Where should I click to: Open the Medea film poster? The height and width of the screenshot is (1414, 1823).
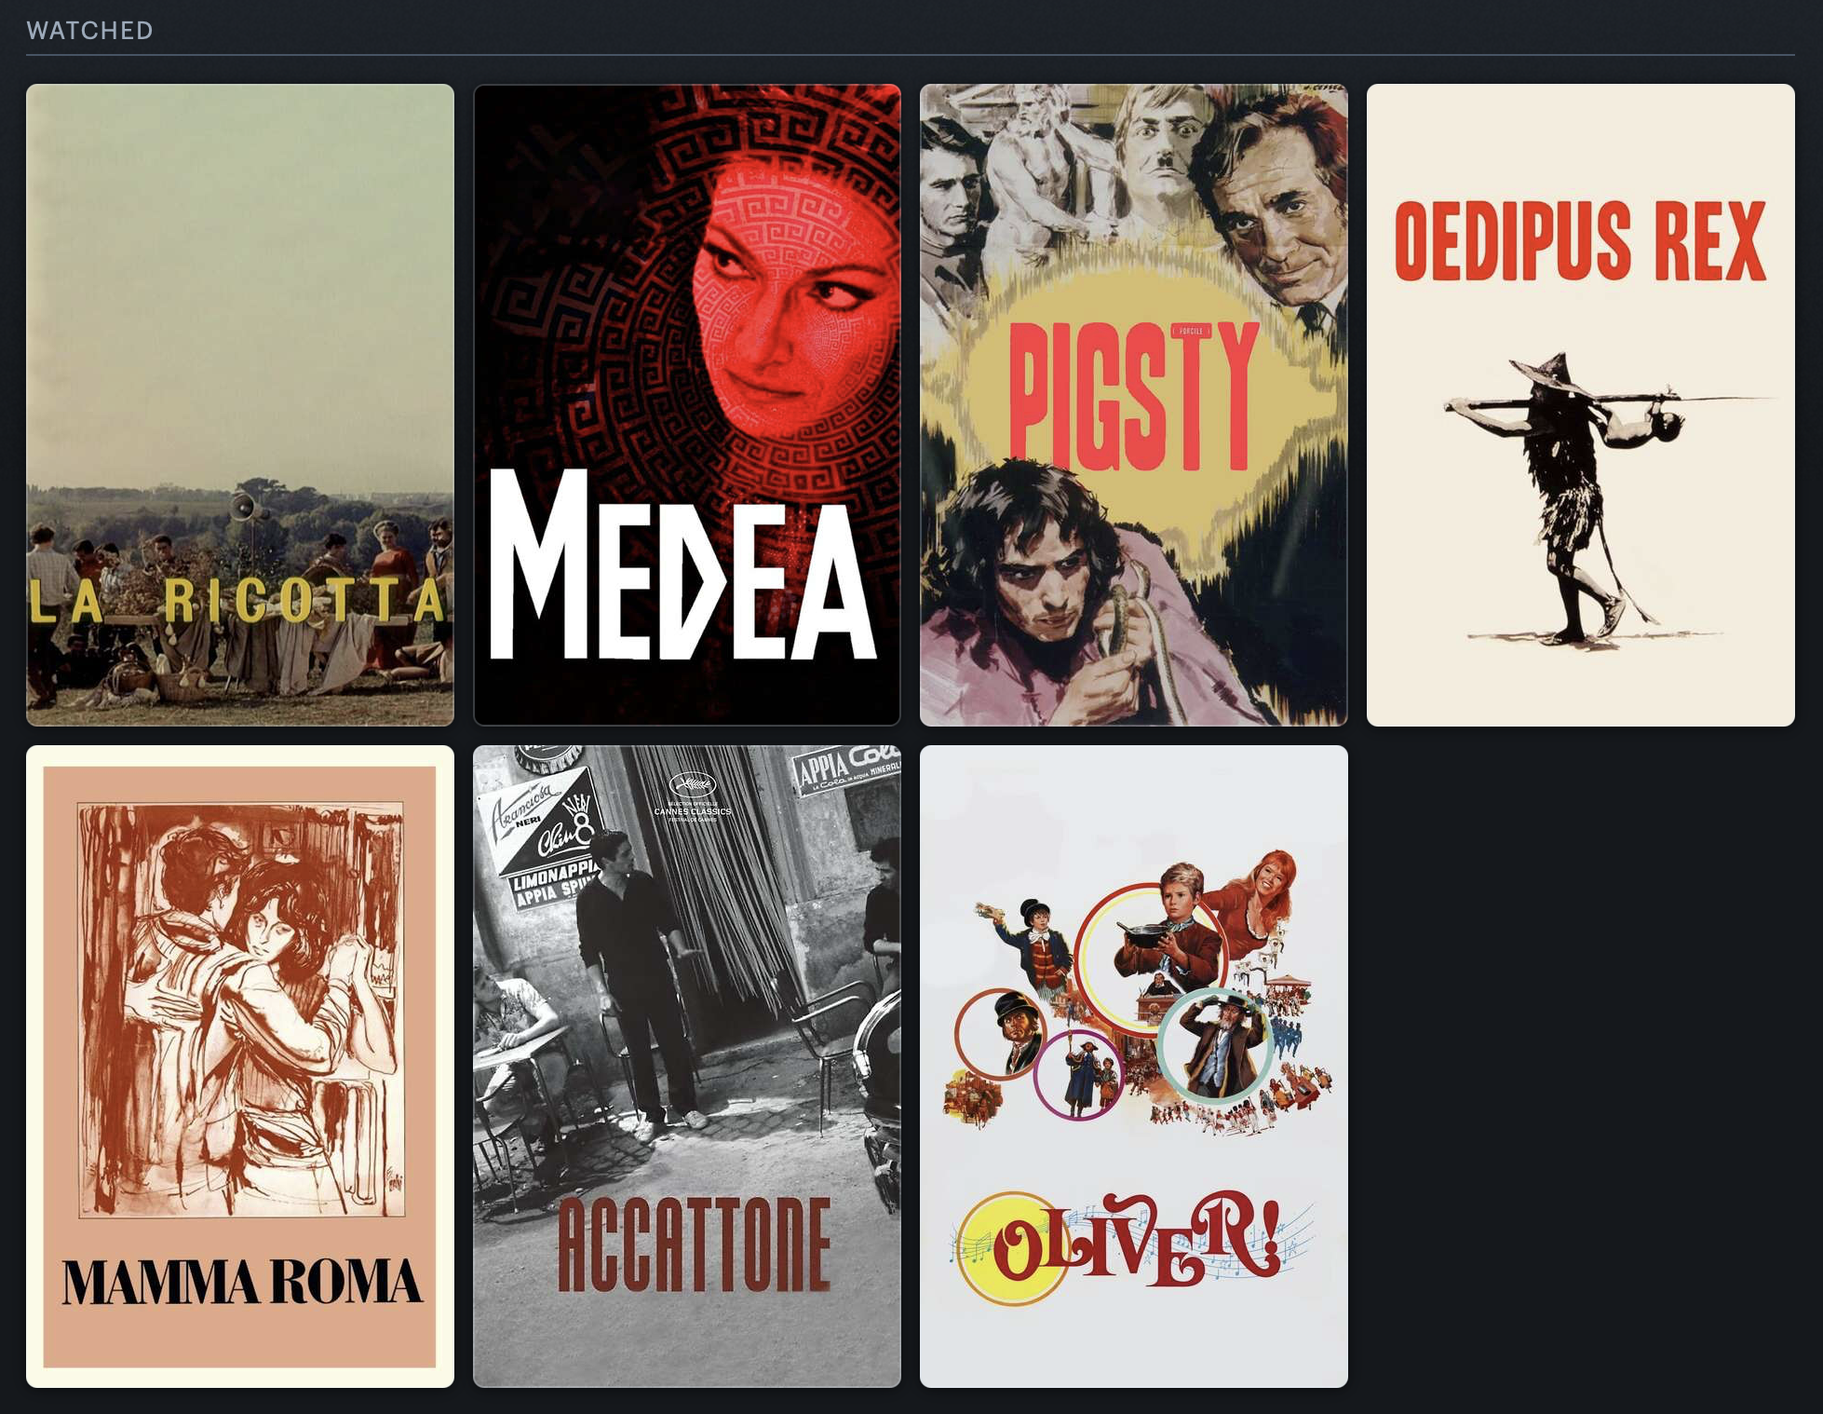687,405
